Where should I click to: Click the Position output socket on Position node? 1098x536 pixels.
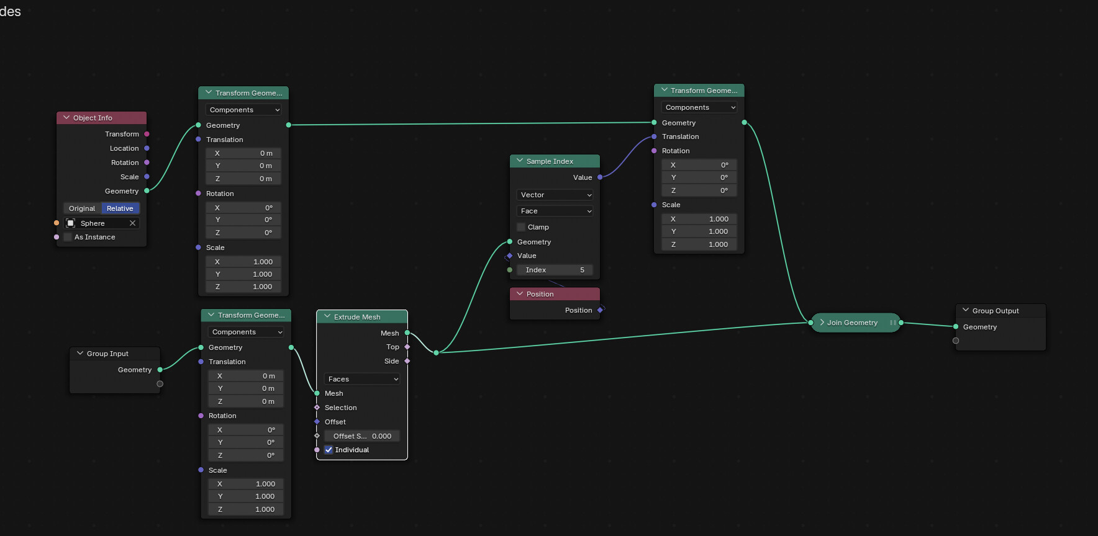600,310
